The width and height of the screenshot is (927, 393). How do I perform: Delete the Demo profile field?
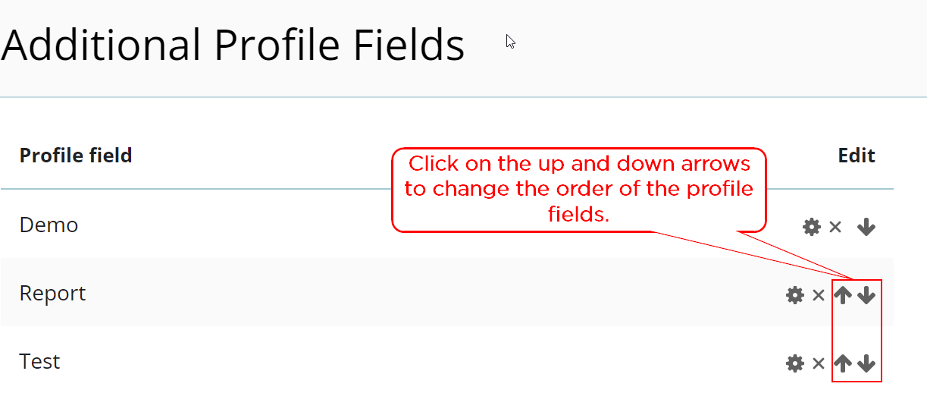(835, 227)
